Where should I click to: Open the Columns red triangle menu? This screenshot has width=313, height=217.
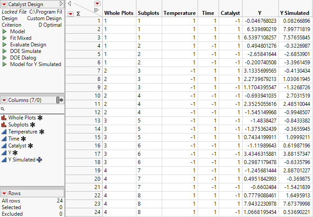point(4,100)
